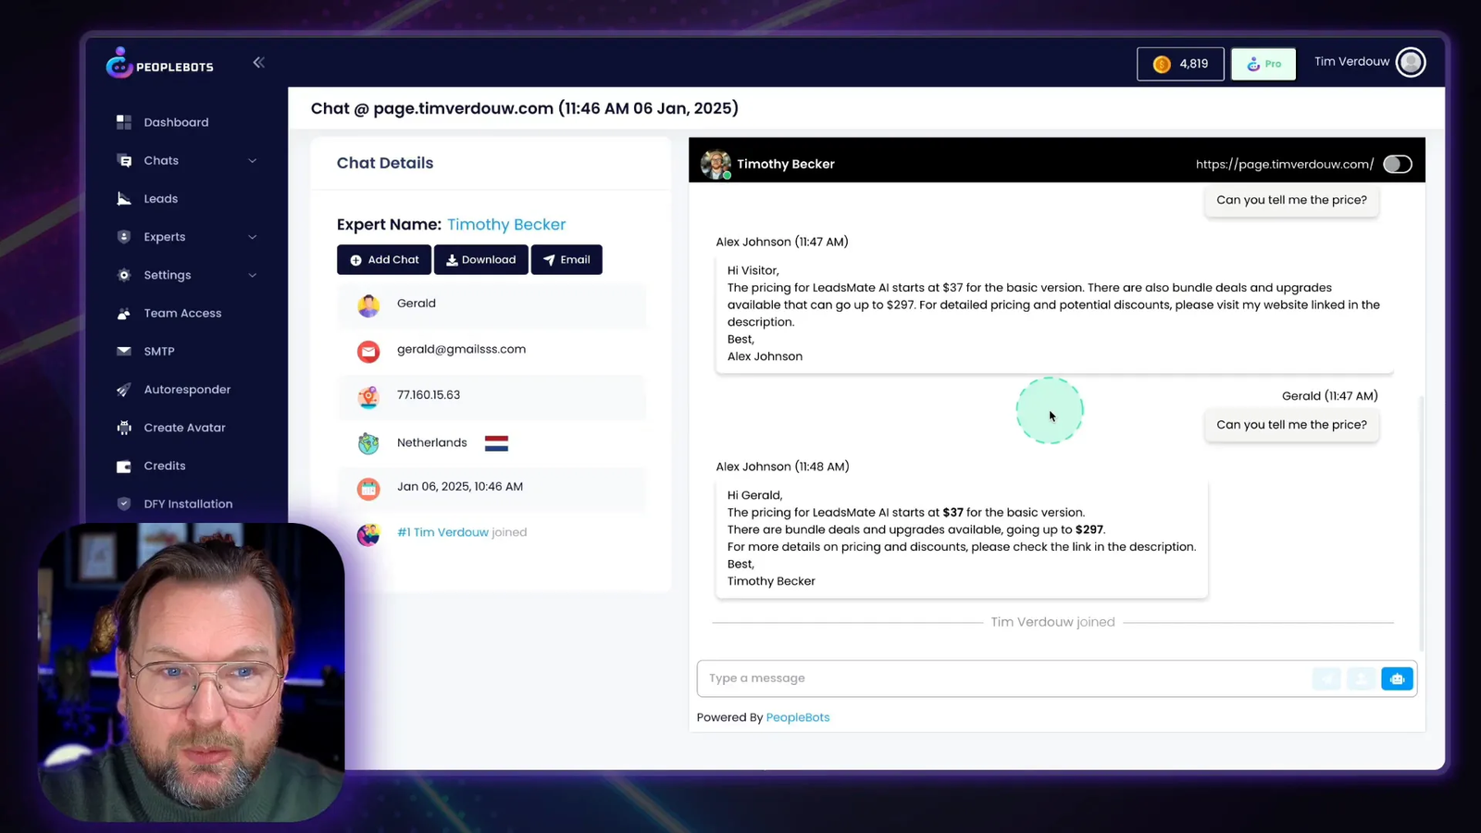Select SMTP in the sidebar

click(159, 352)
